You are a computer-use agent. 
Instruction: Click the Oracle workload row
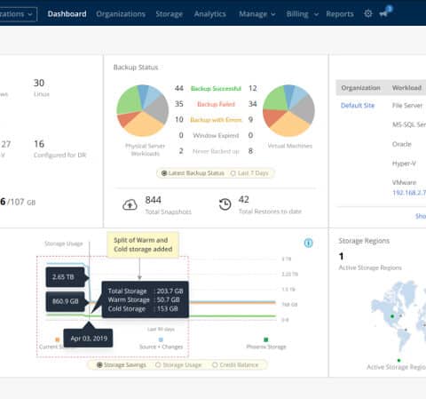(x=402, y=144)
